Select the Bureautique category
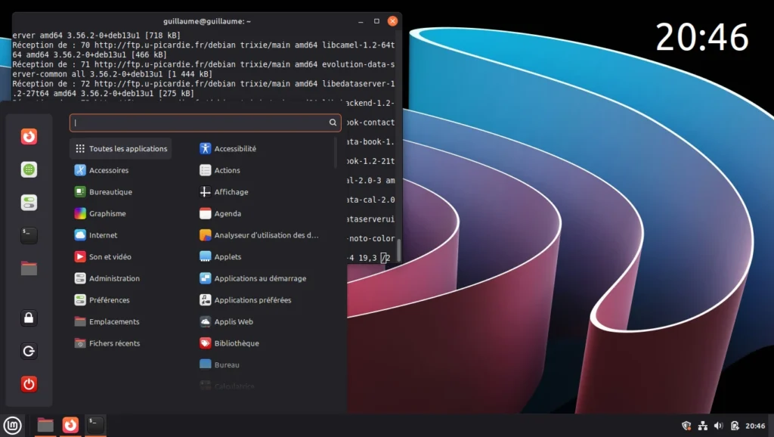This screenshot has height=437, width=774. pos(110,192)
